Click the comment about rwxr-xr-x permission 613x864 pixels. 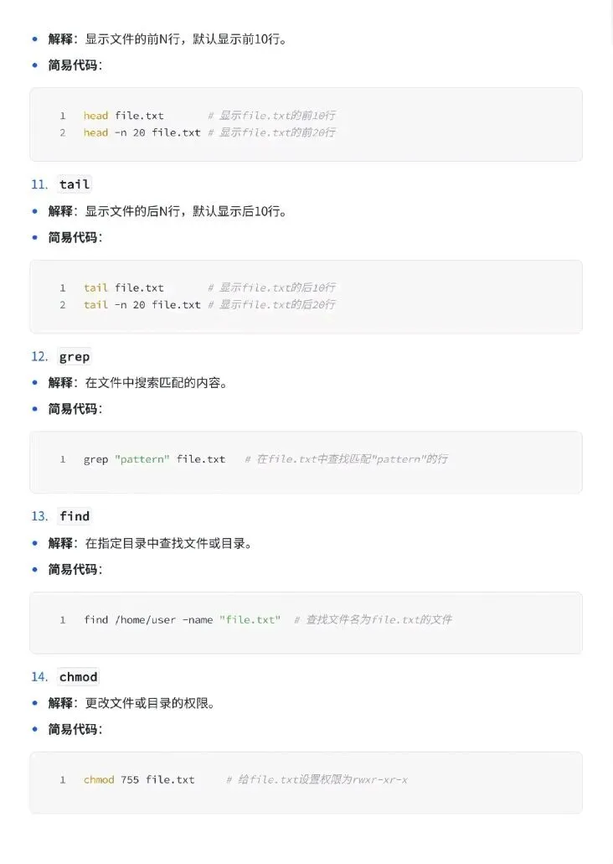(x=317, y=779)
